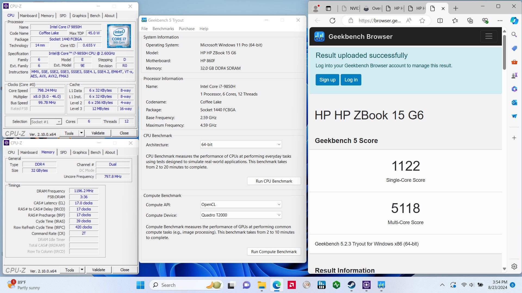This screenshot has height=293, width=522.
Task: Open Edge Settings and more ellipsis
Action: [x=500, y=21]
